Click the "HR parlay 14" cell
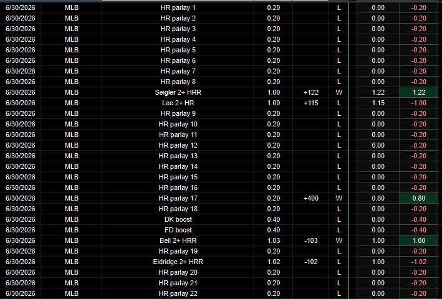This screenshot has width=442, height=299. tap(178, 167)
